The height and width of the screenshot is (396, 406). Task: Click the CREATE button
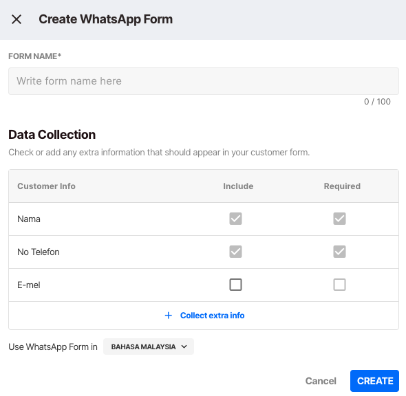374,381
